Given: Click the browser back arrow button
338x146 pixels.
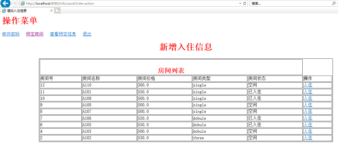Looking at the screenshot, I should (5, 3).
